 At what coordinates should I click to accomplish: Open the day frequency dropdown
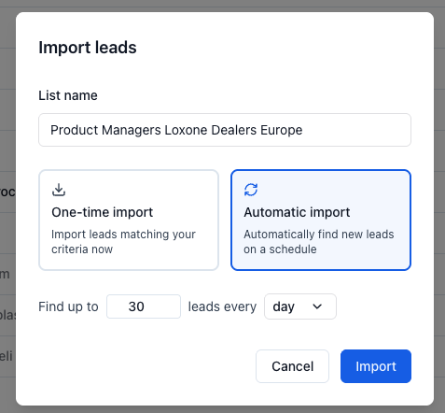300,306
